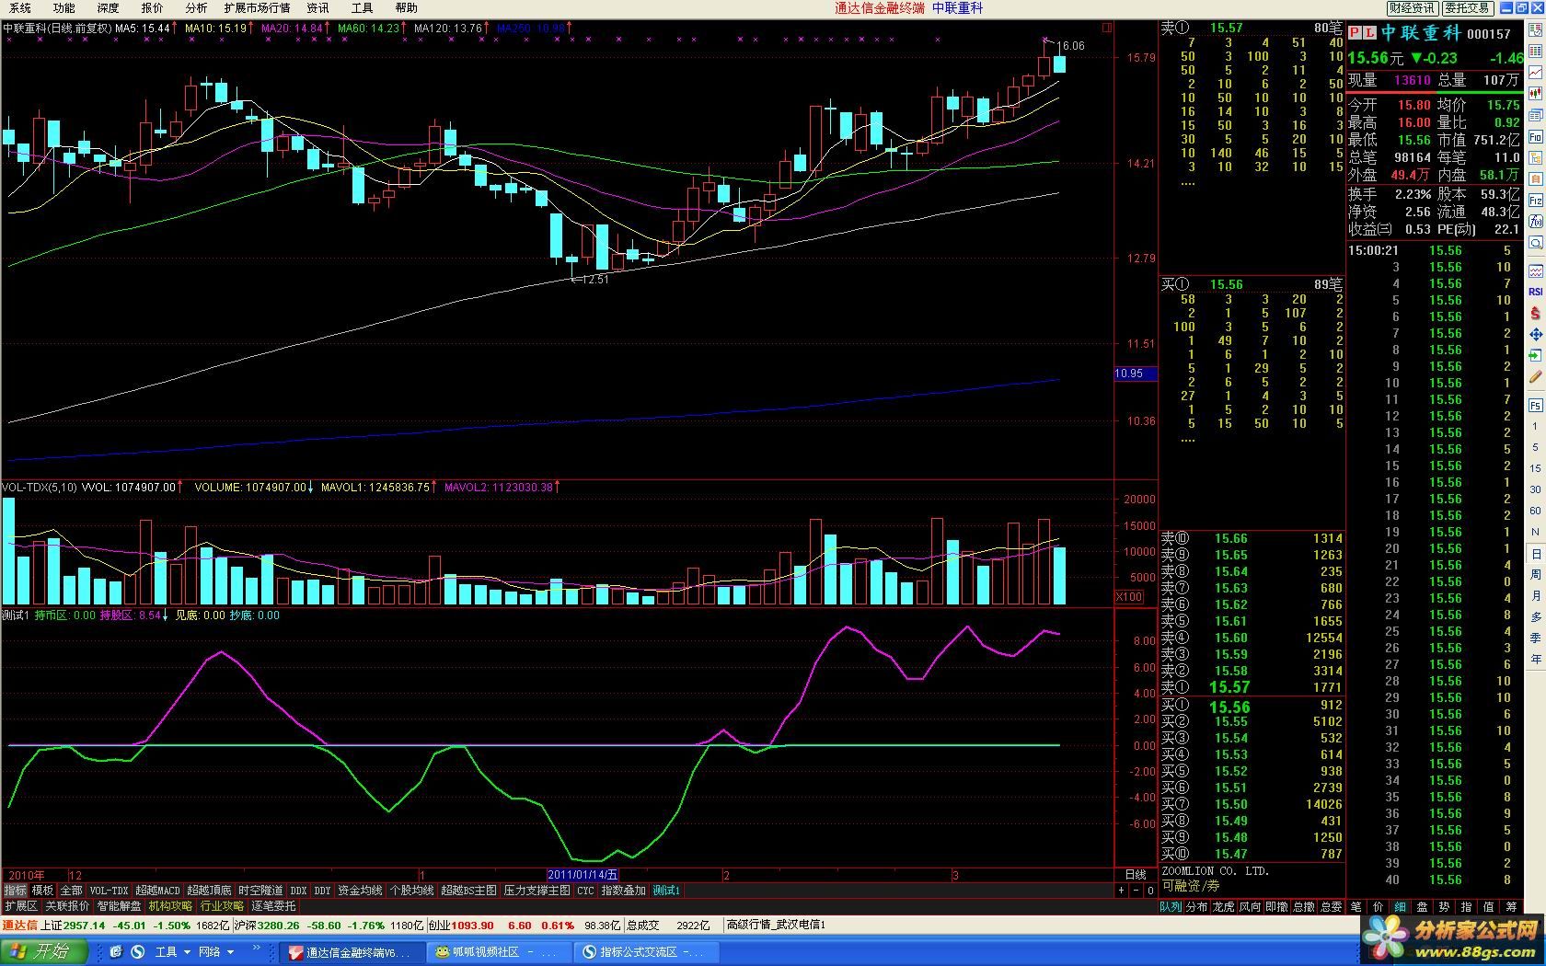Image resolution: width=1546 pixels, height=966 pixels.
Task: Click the 逐笔委托 button
Action: click(x=274, y=906)
